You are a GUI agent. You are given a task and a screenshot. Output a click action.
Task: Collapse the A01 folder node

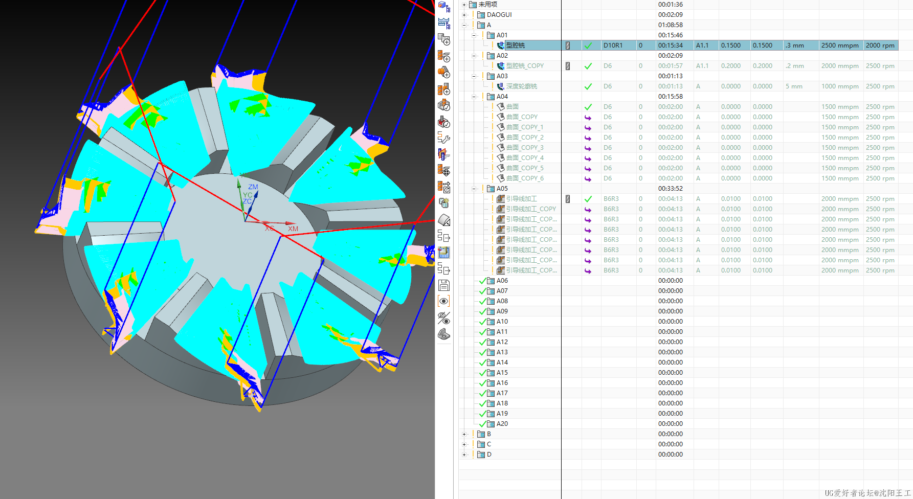tap(474, 35)
